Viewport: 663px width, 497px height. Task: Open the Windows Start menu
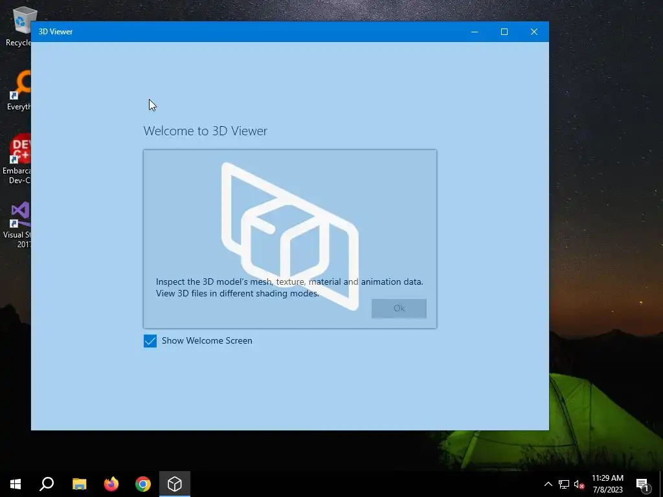coord(16,484)
